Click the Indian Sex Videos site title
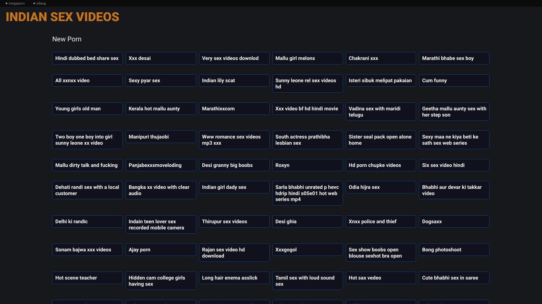The width and height of the screenshot is (542, 304). 62,17
